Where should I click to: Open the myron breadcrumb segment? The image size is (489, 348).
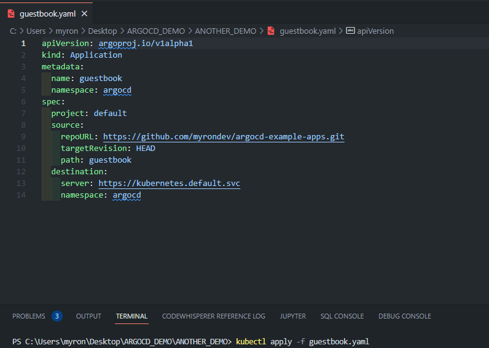[67, 31]
